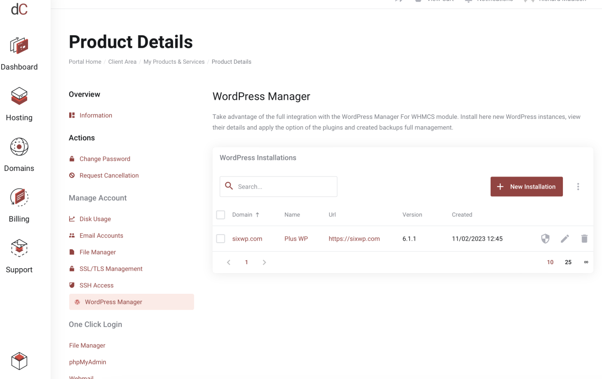The width and height of the screenshot is (602, 379).
Task: Edit sixwp.com installation with pencil icon
Action: pyautogui.click(x=565, y=239)
